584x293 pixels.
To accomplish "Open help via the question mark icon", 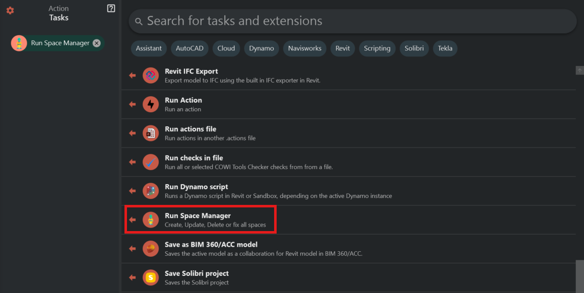I will 111,9.
